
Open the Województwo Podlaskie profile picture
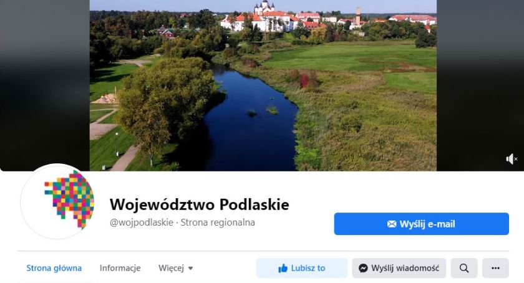(57, 201)
